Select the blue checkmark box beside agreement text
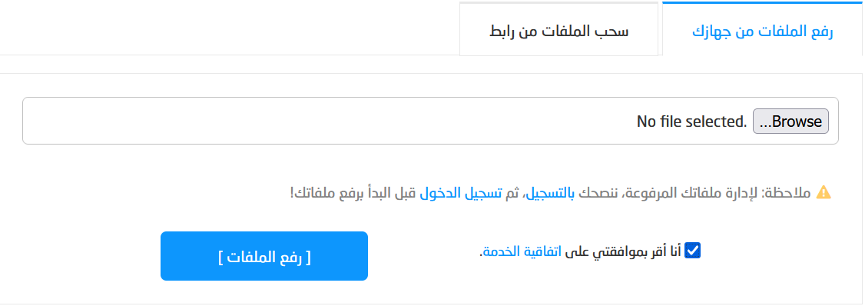Image resolution: width=865 pixels, height=306 pixels. (692, 251)
